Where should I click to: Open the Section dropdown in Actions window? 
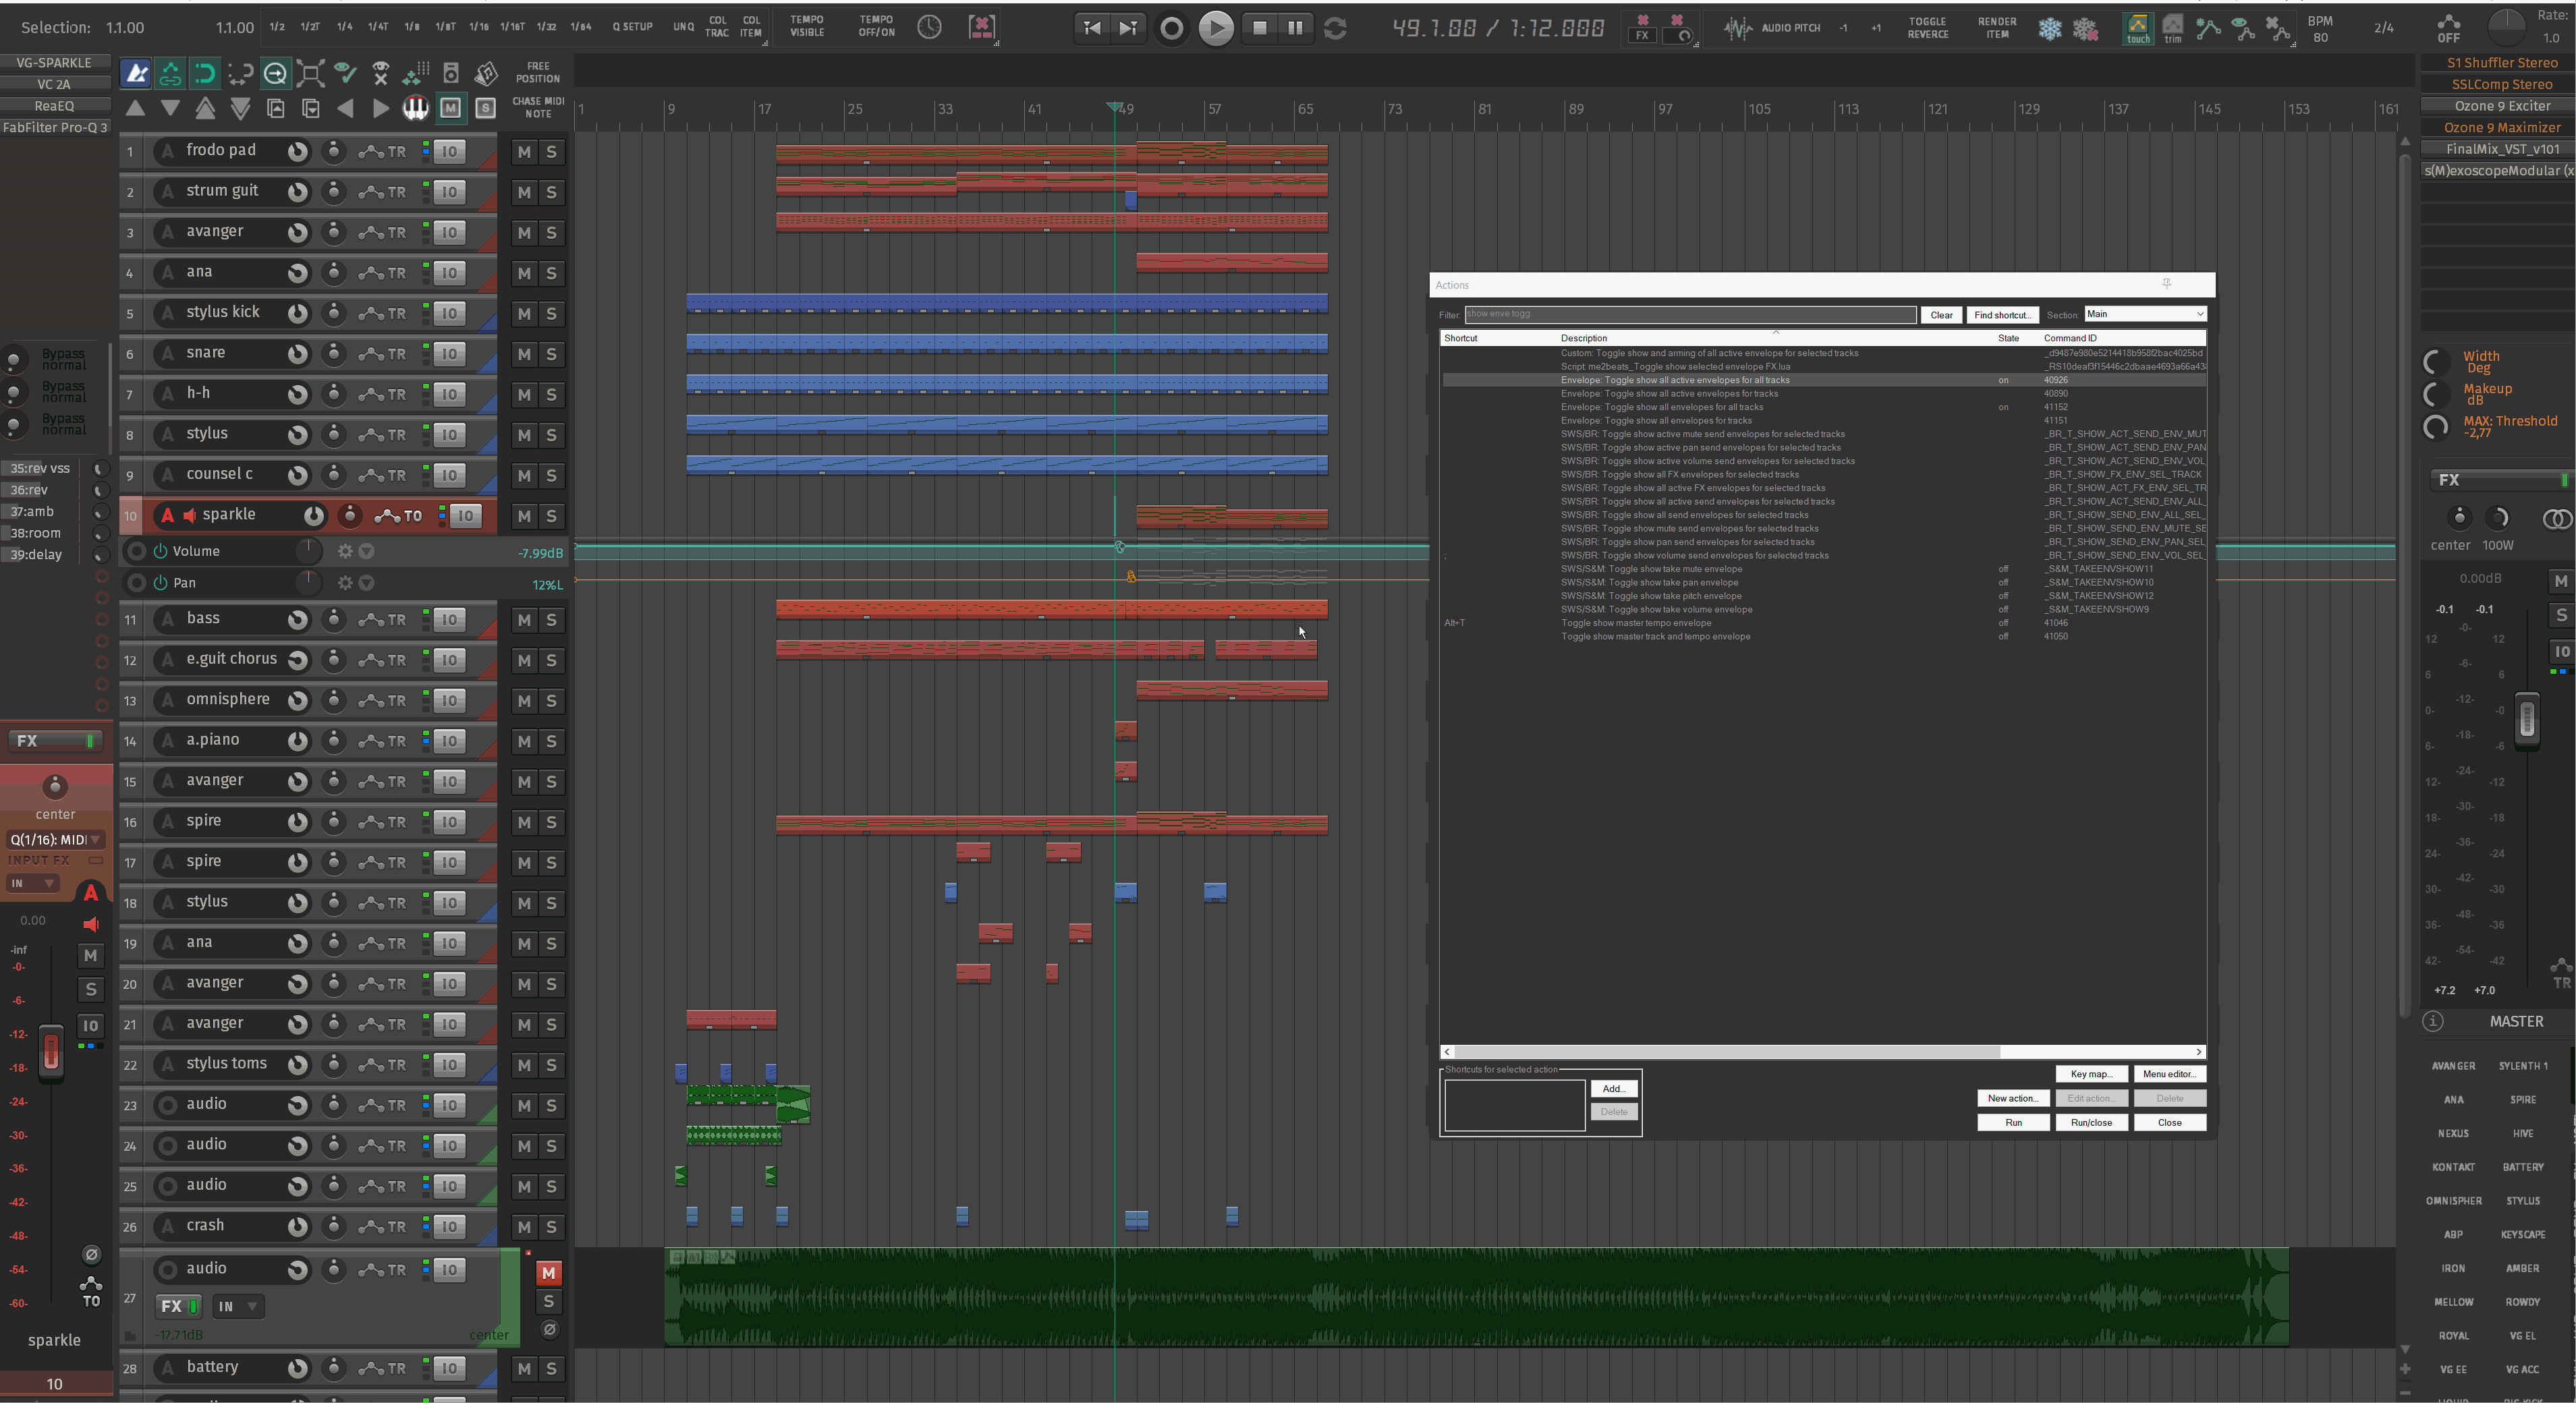2145,314
